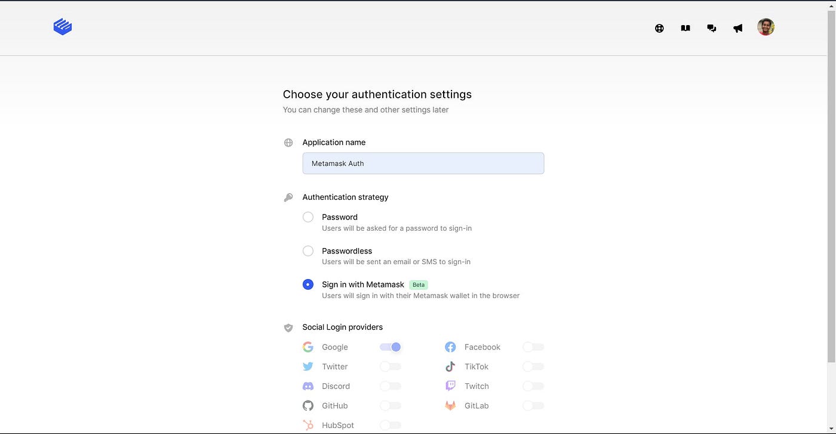The width and height of the screenshot is (836, 434).
Task: Enable the Facebook login toggle
Action: coord(533,347)
